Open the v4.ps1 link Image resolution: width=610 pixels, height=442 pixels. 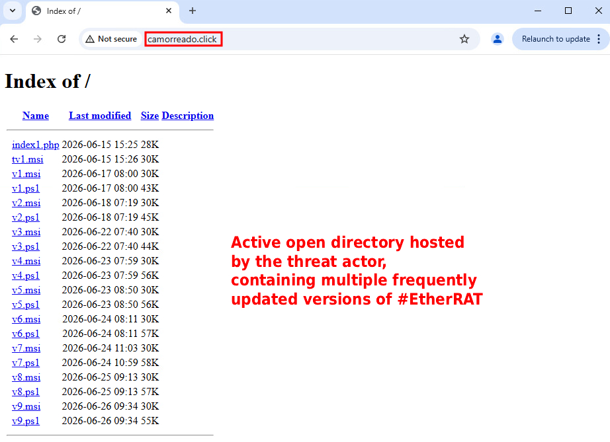pyautogui.click(x=26, y=276)
